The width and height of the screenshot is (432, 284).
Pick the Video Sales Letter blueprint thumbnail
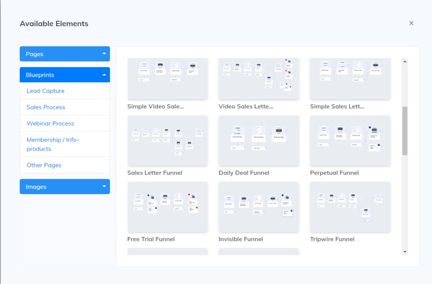[x=259, y=78]
